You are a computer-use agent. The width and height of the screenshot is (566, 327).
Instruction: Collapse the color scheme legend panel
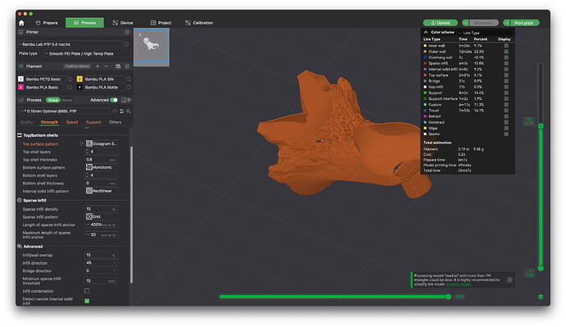pos(426,33)
